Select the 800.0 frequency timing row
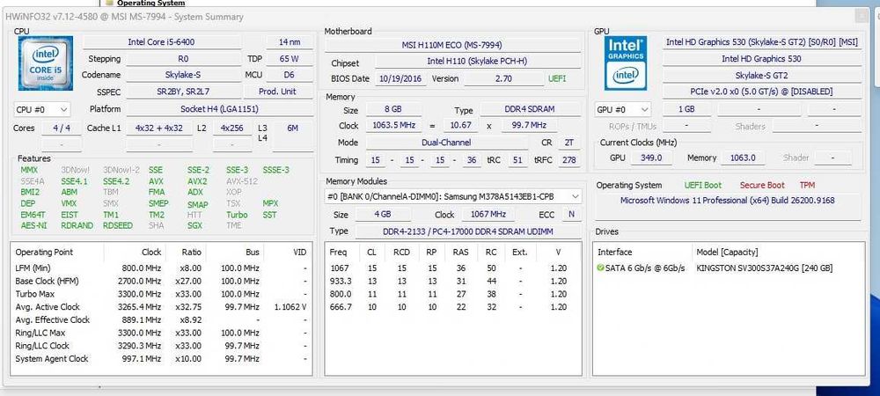Viewport: 880px width, 396px height. (452, 294)
